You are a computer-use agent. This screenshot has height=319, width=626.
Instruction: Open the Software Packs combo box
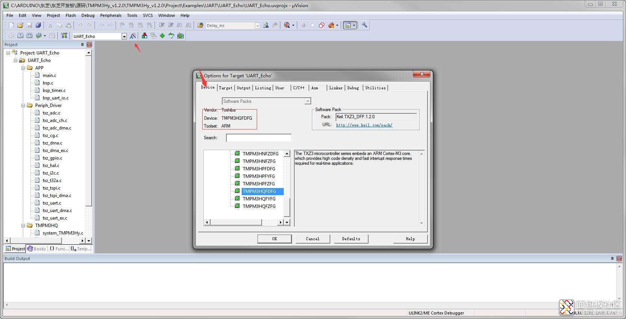tap(266, 101)
